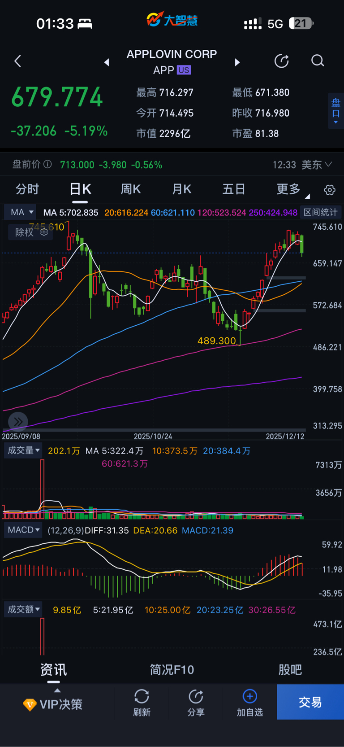Tap the APPLOVIN CORP title
This screenshot has width=344, height=747.
click(x=172, y=54)
